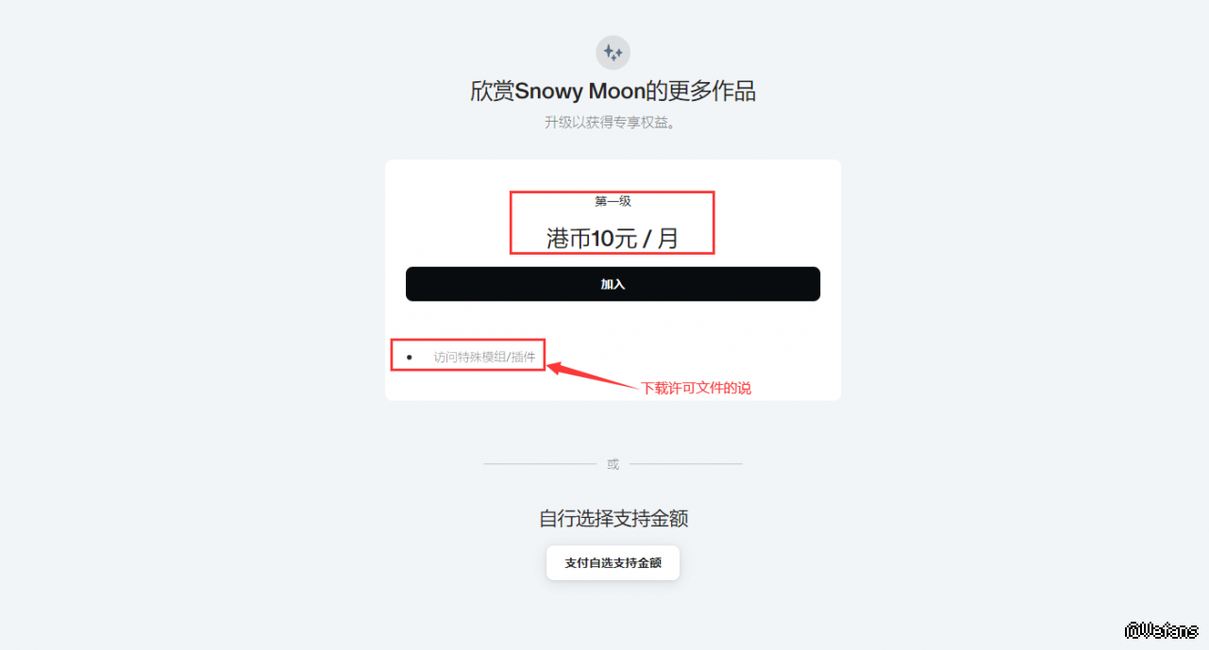The image size is (1209, 650).
Task: Click the 升级以获得专享权益 subtitle
Action: pyautogui.click(x=610, y=123)
